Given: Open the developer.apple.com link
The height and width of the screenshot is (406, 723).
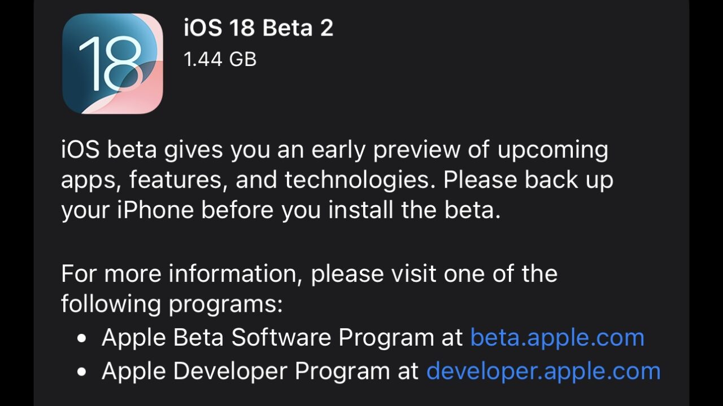Looking at the screenshot, I should point(543,371).
